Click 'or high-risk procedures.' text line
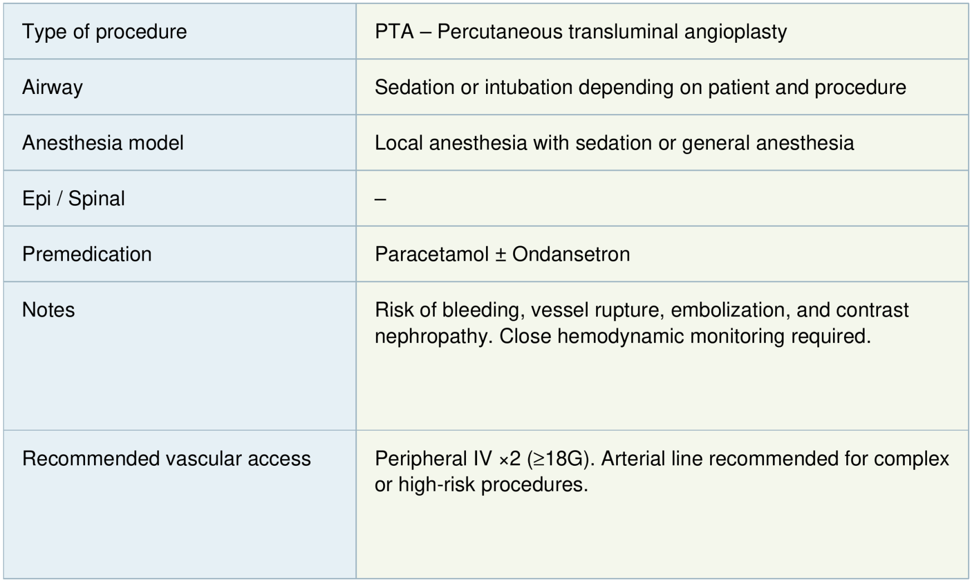Screen dimensions: 972x582 [x=481, y=485]
